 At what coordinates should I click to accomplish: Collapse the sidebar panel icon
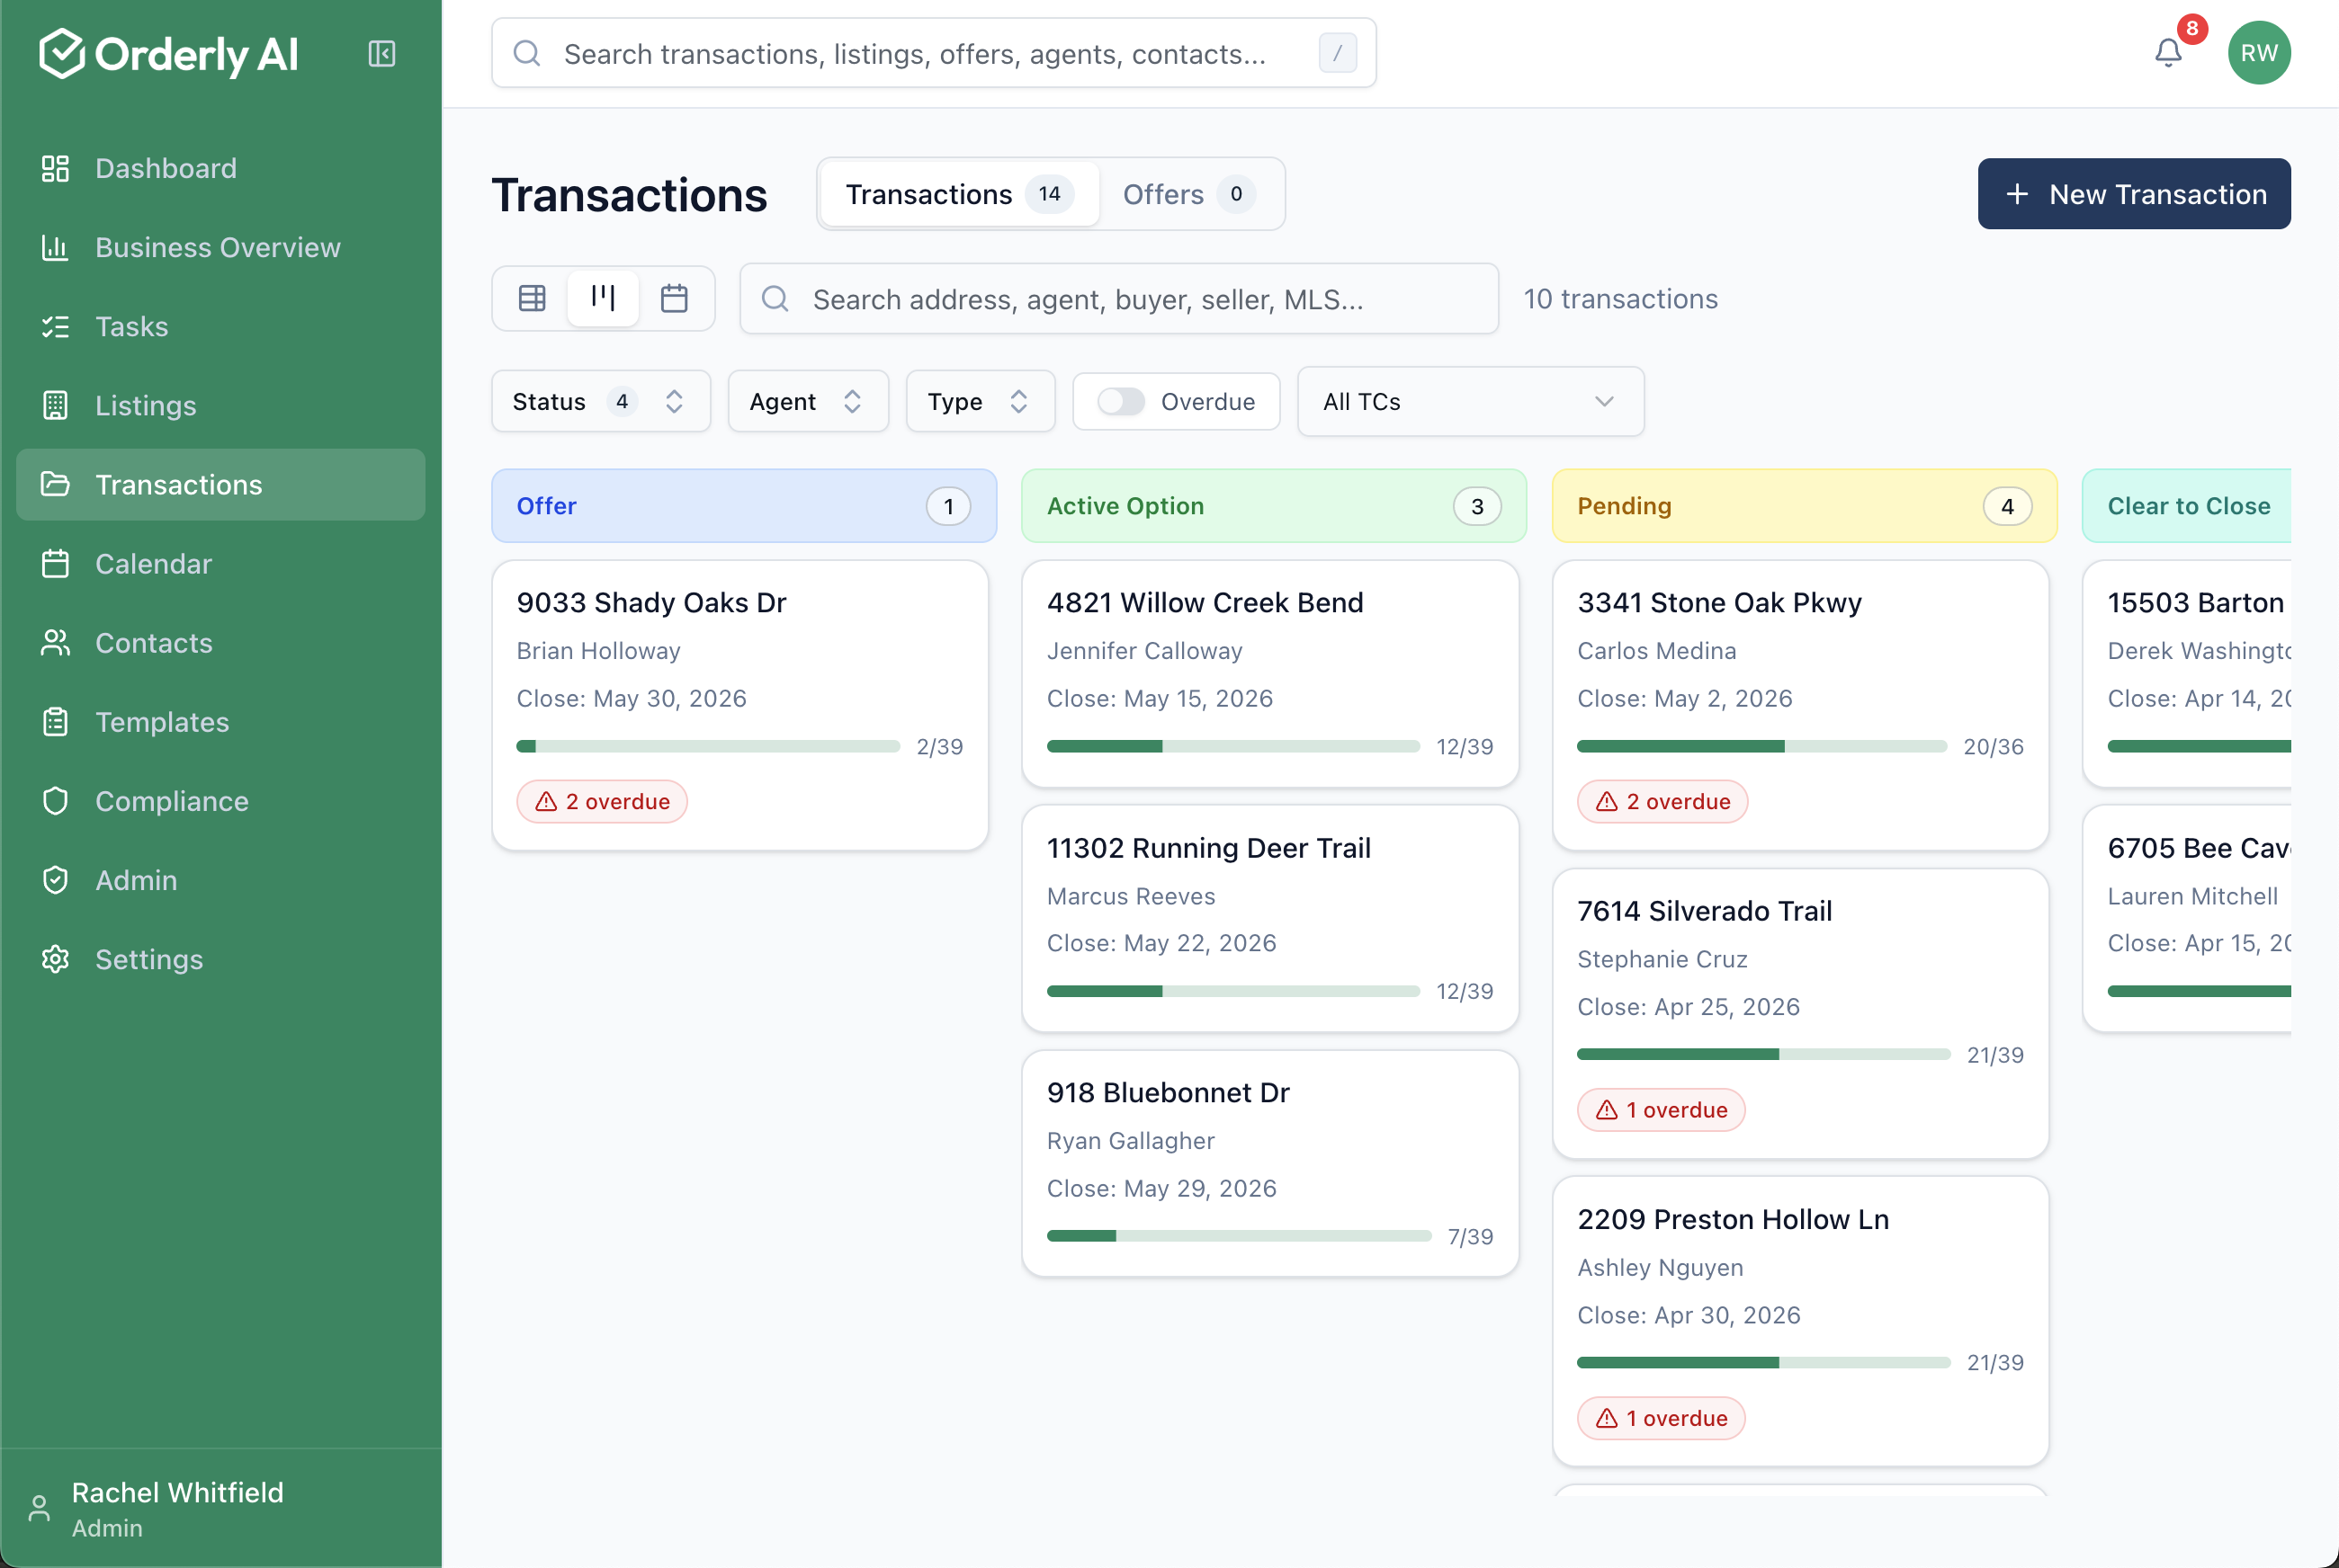coord(381,53)
